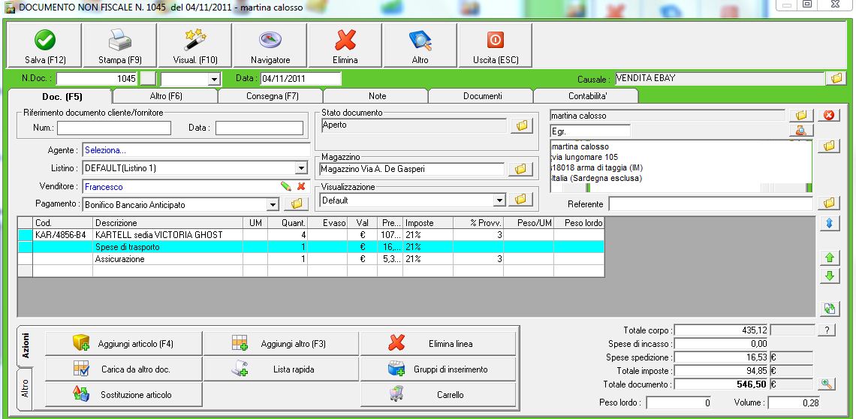Move line up with green up arrow

click(x=829, y=258)
